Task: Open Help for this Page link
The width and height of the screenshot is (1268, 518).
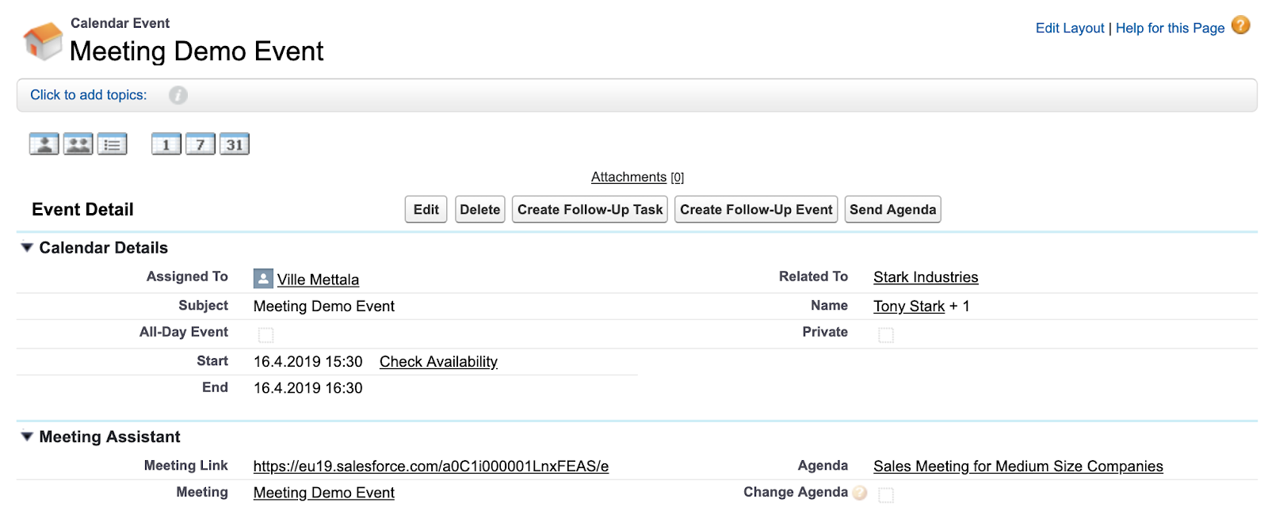Action: [x=1171, y=28]
